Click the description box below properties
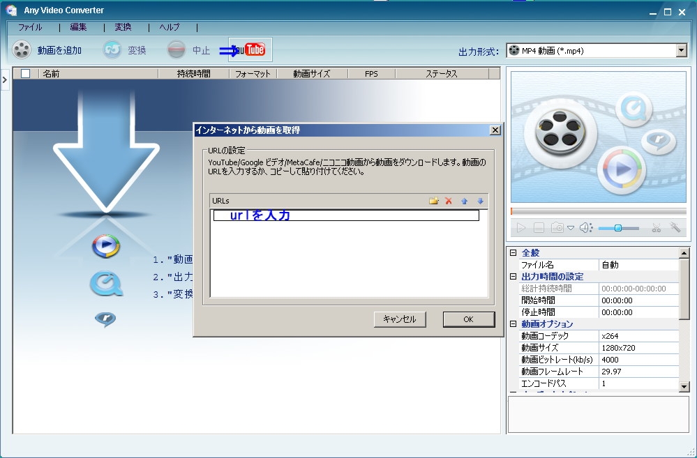The width and height of the screenshot is (697, 458). [x=599, y=414]
